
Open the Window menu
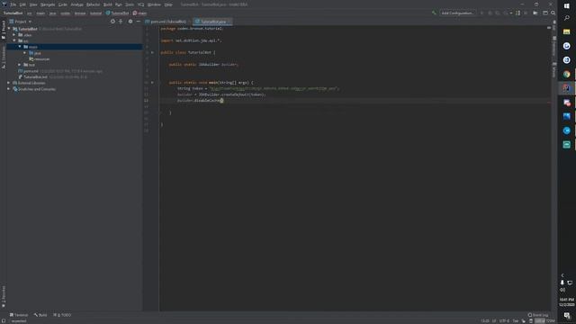pos(154,4)
